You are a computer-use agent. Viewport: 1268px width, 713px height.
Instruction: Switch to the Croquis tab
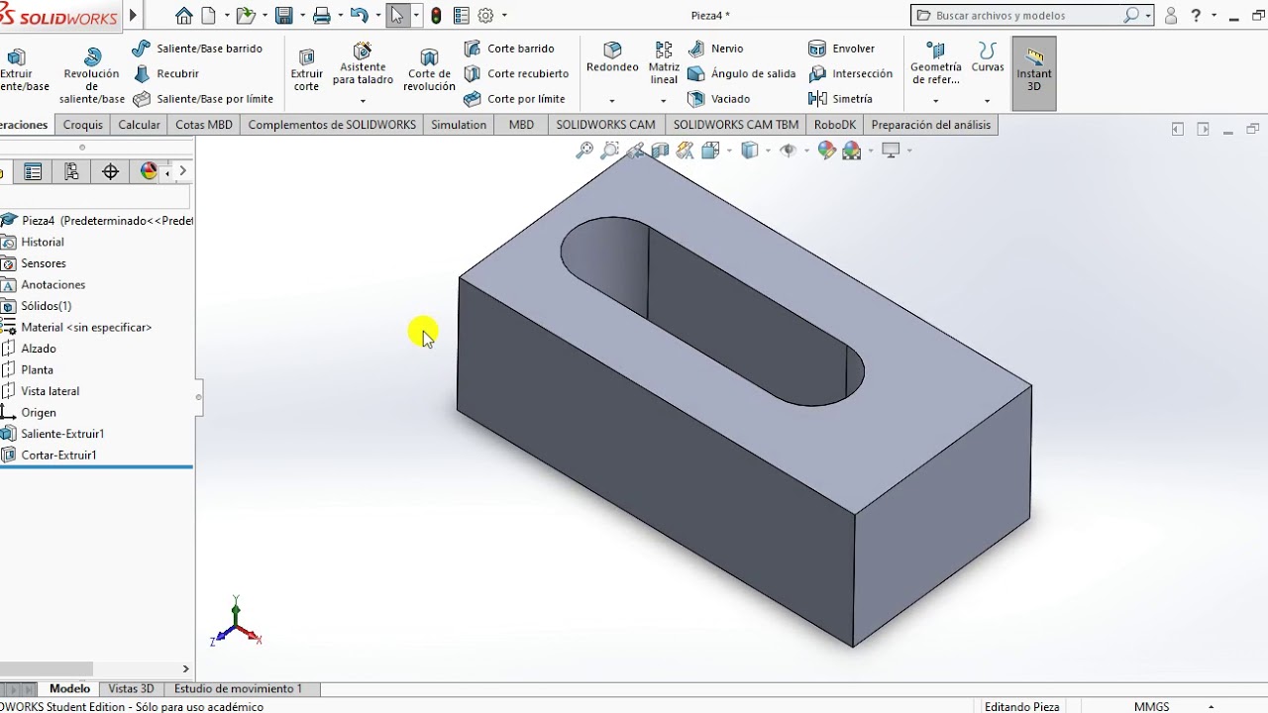(x=83, y=125)
